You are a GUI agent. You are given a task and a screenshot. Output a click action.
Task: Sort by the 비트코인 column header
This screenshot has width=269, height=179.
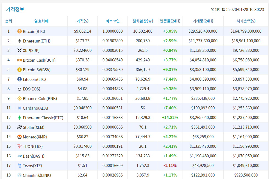(113, 21)
